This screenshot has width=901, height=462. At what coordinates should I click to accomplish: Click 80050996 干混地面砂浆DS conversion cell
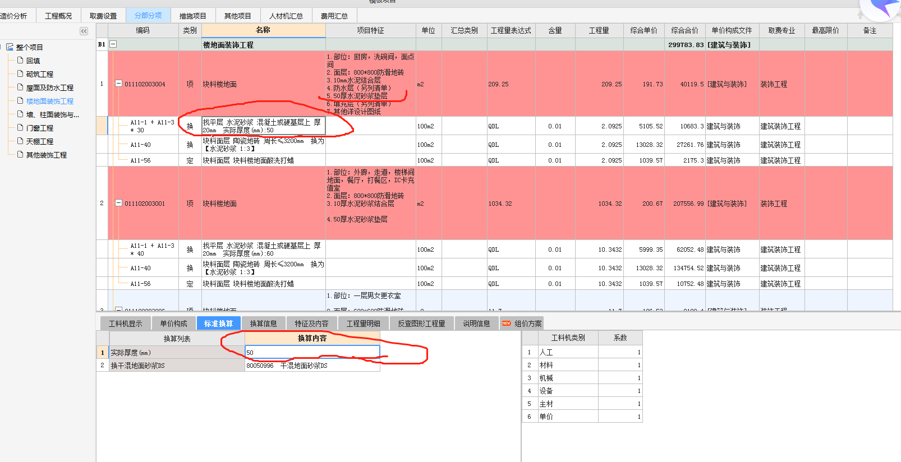point(312,365)
